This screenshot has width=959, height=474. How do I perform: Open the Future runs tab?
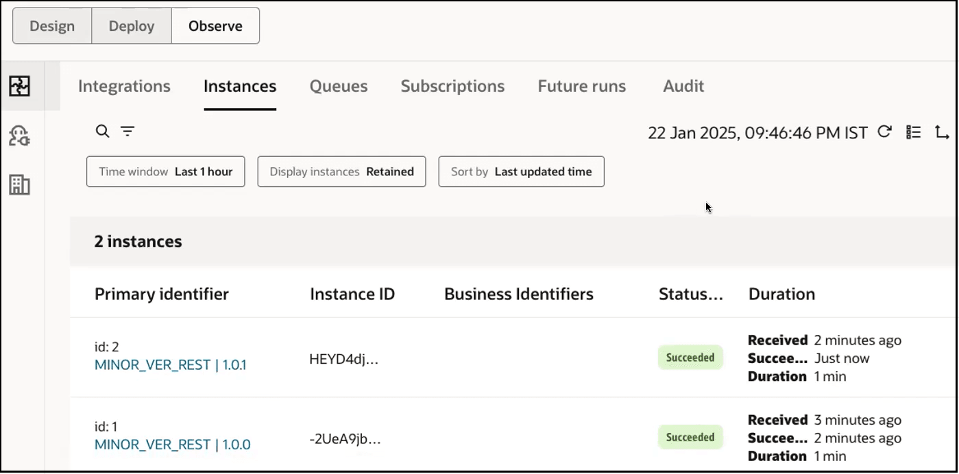[581, 86]
